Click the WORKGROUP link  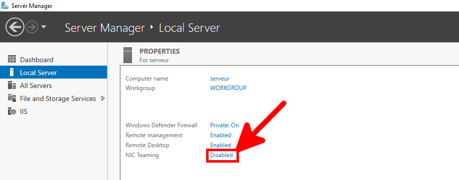[x=229, y=88]
